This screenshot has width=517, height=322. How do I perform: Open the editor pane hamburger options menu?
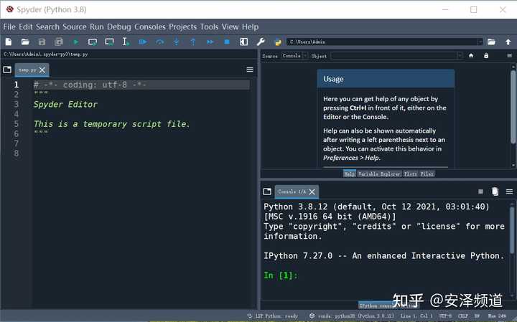click(250, 70)
